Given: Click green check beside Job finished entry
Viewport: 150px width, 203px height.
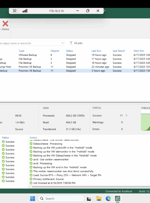Looking at the screenshot, I should pos(31,183).
